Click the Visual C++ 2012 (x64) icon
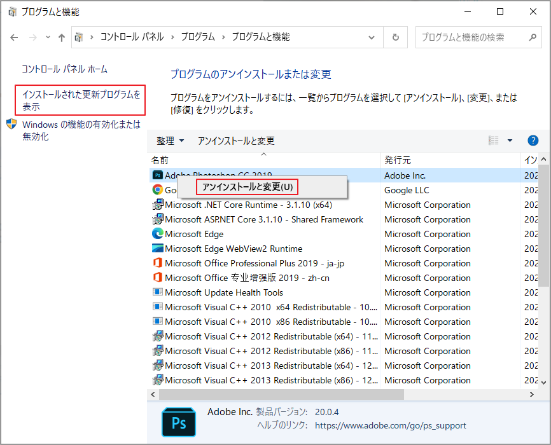Image resolution: width=551 pixels, height=445 pixels. click(157, 336)
